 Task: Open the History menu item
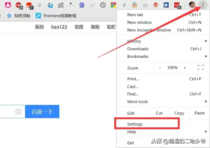pos(163,41)
